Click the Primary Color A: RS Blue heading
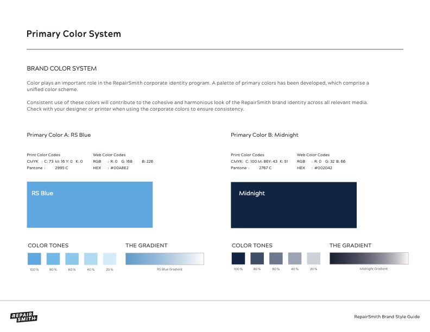Viewport: 430px width, 332px height. [x=59, y=135]
